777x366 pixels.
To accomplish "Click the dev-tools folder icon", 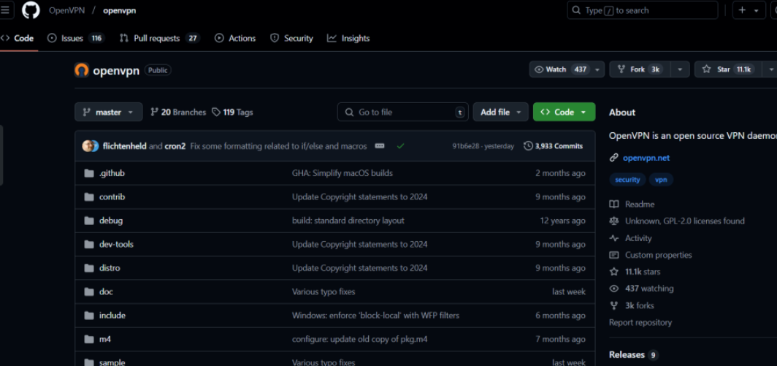I will (89, 245).
